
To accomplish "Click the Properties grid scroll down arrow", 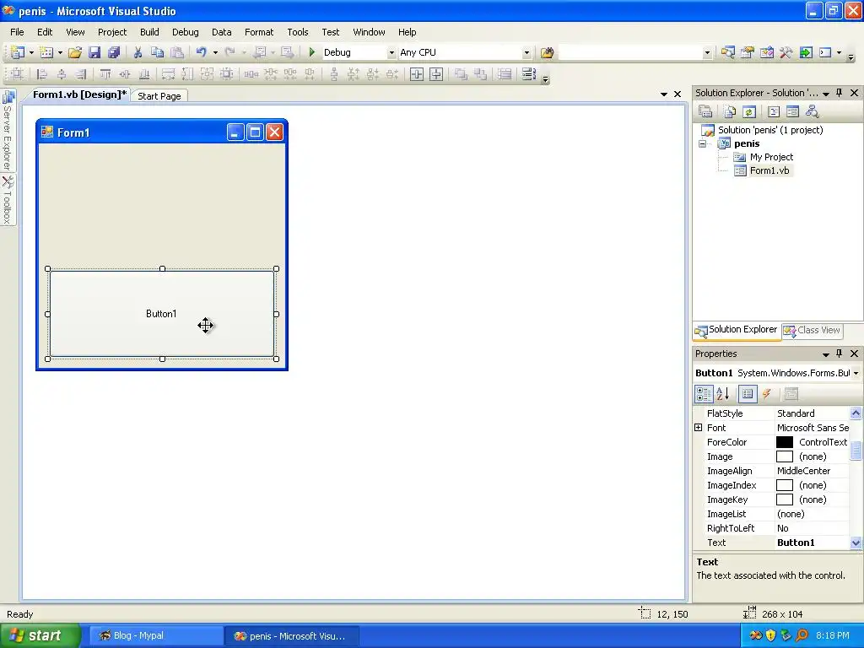I will (x=856, y=543).
